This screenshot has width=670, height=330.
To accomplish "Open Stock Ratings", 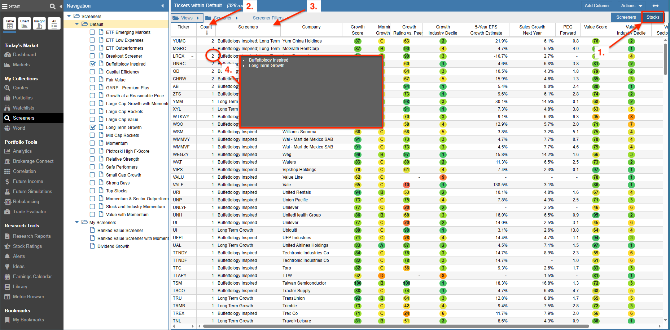I will coord(27,246).
